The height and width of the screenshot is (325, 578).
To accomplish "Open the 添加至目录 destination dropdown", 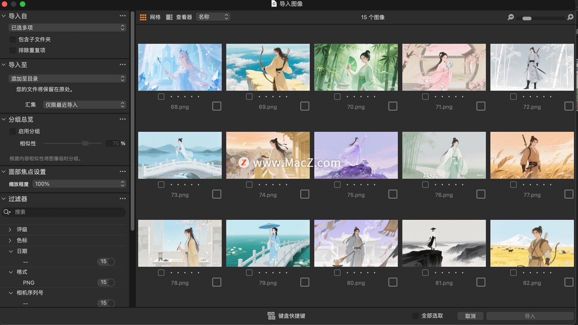I will [x=67, y=79].
